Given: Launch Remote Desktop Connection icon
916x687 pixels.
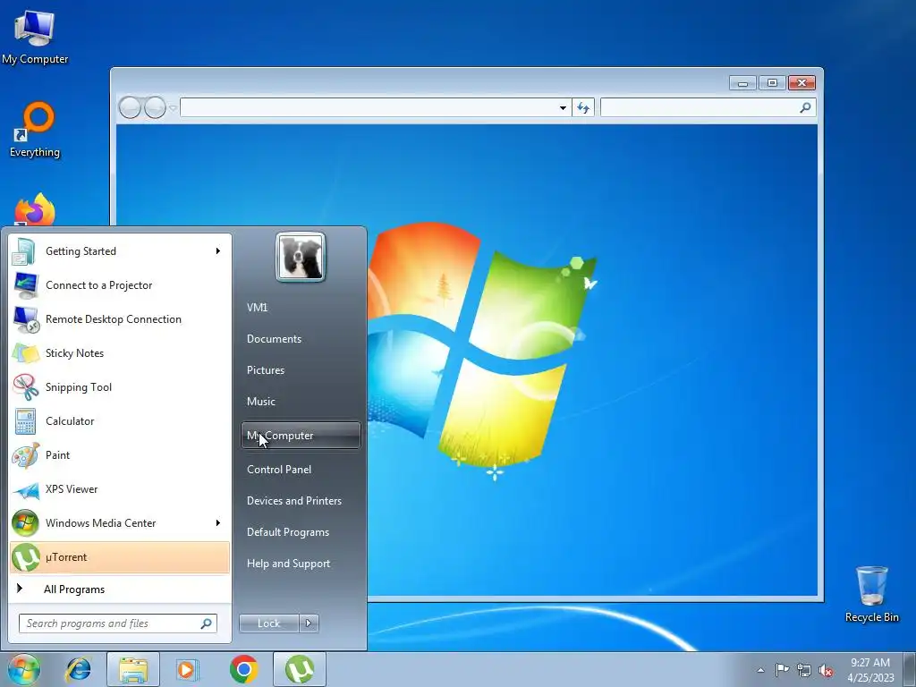Looking at the screenshot, I should click(26, 319).
